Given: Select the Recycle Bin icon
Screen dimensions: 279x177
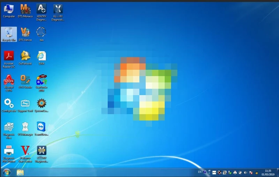Looking at the screenshot, I should click(9, 34).
